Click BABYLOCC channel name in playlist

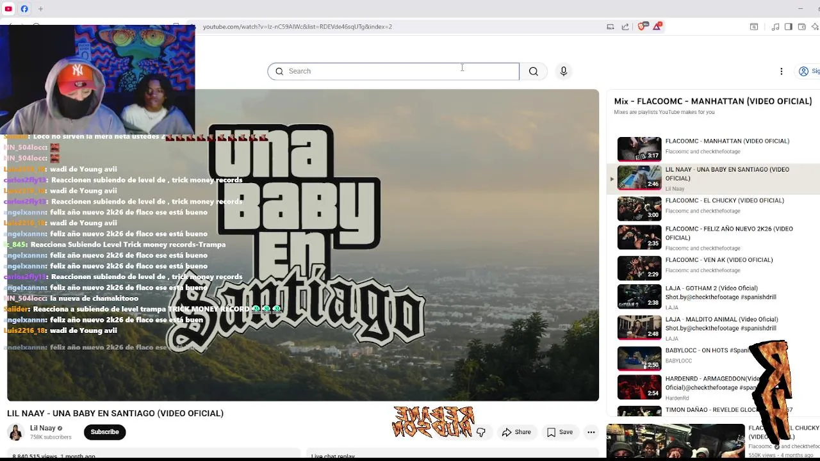(x=678, y=361)
